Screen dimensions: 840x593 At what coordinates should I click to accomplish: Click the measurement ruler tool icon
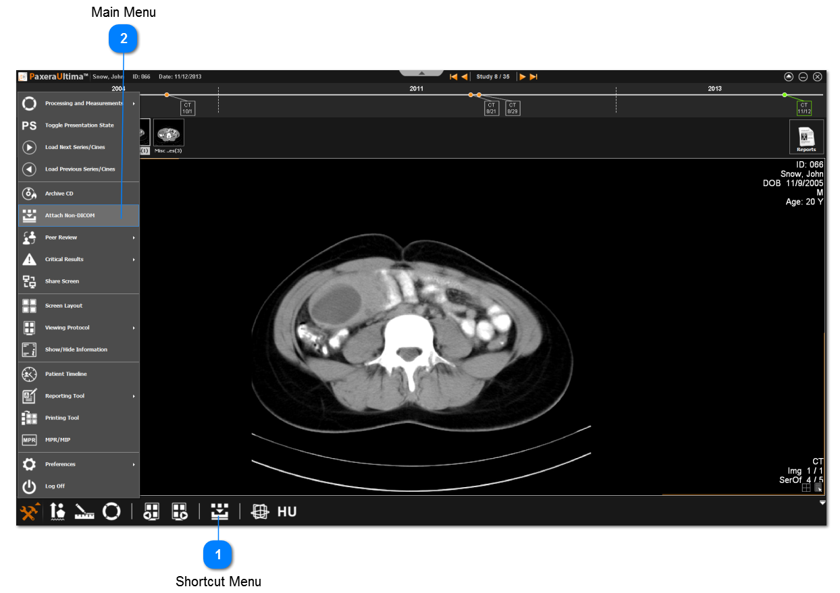(84, 512)
